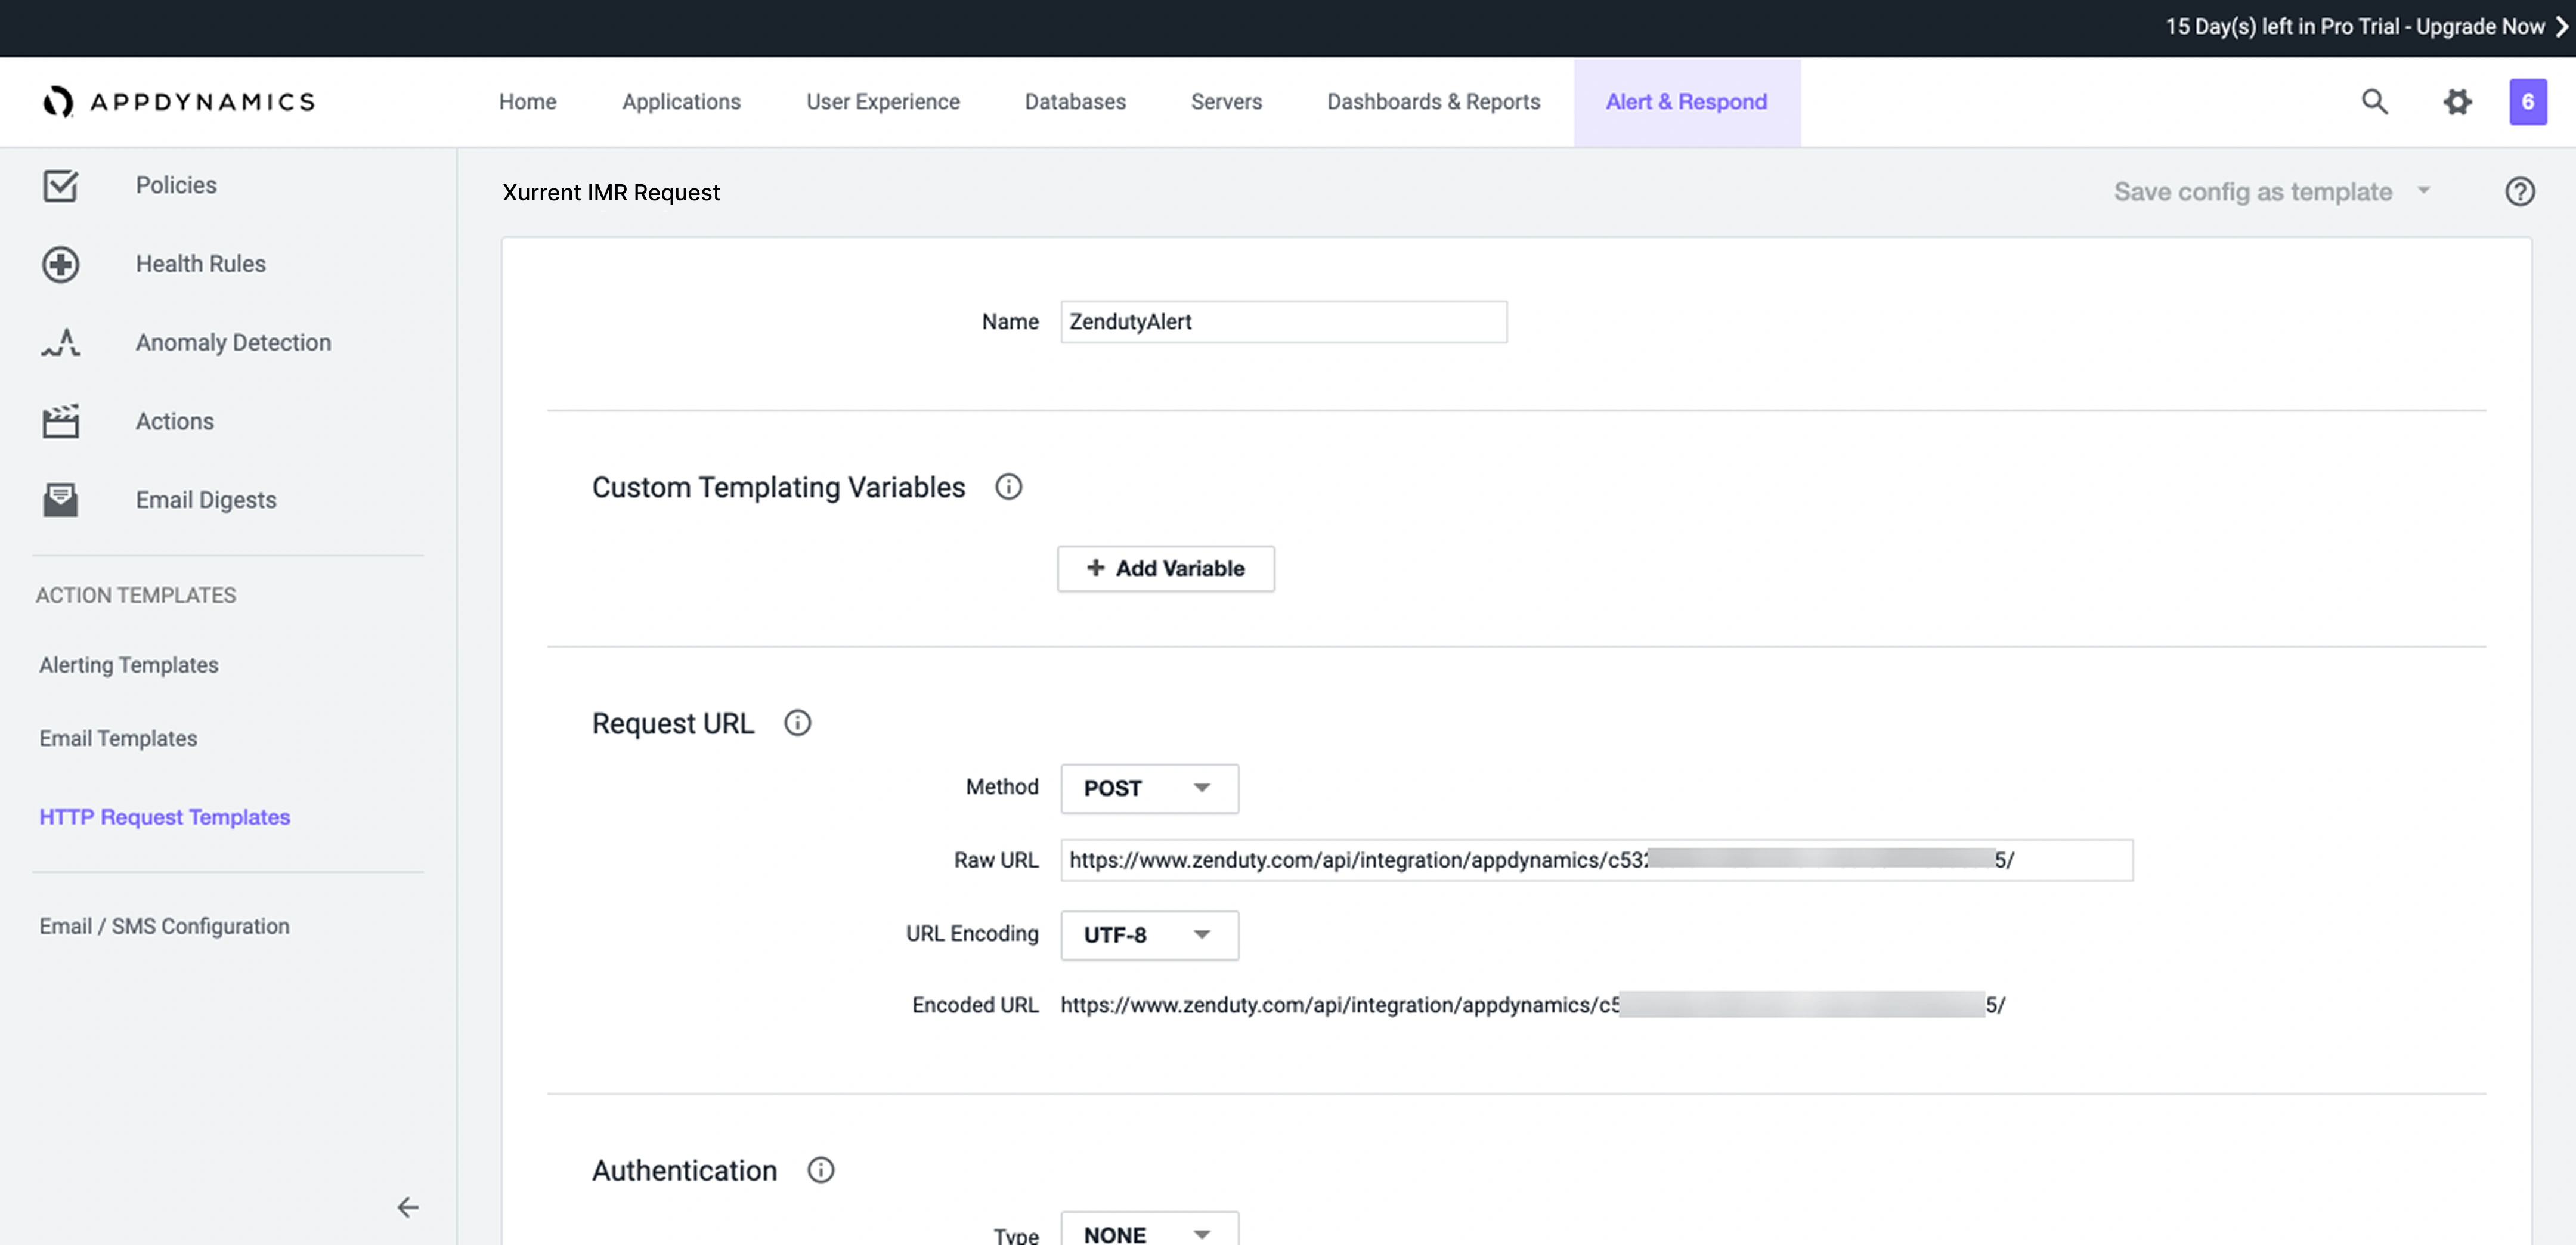Click the Policies checkbox icon in sidebar
Viewport: 2576px width, 1245px height.
(60, 185)
